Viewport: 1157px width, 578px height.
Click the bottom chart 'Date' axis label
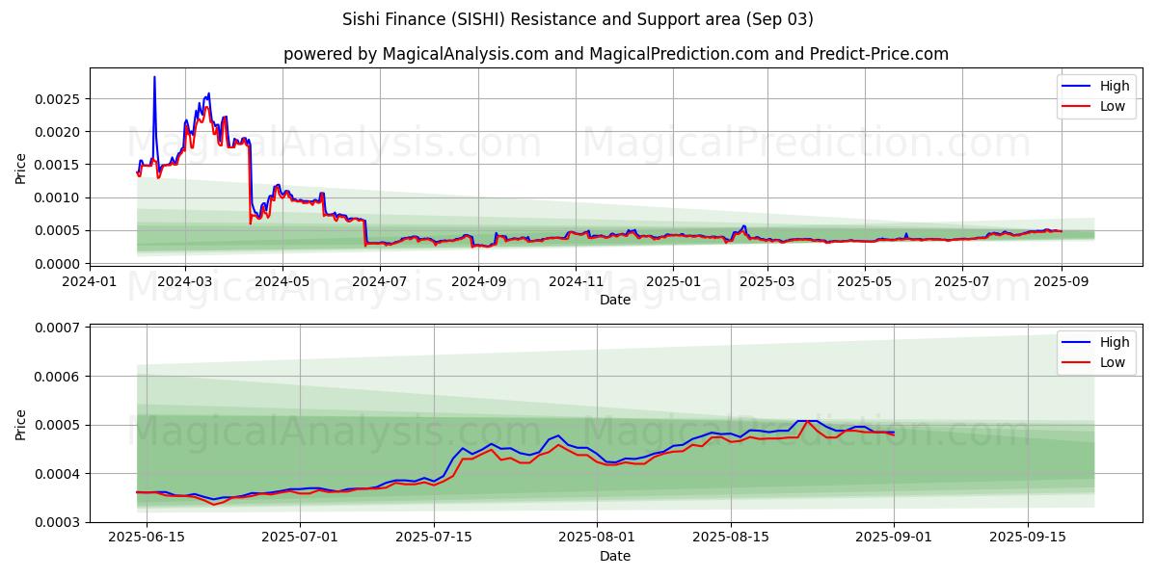tap(615, 556)
